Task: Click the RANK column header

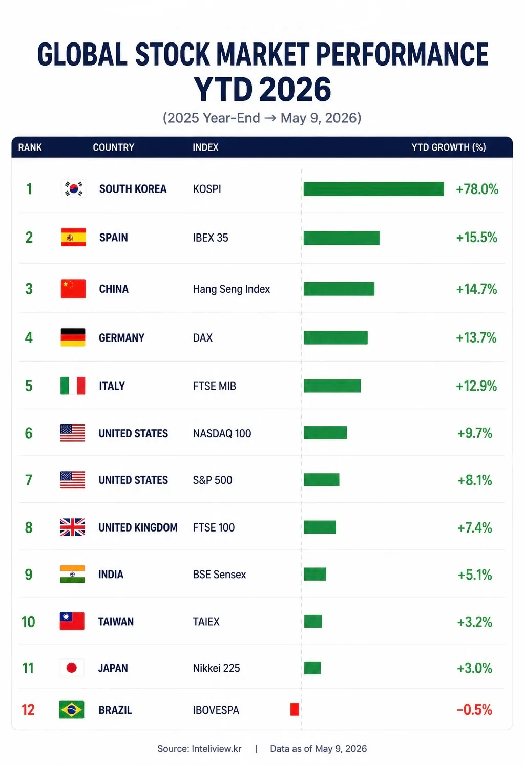Action: 30,147
